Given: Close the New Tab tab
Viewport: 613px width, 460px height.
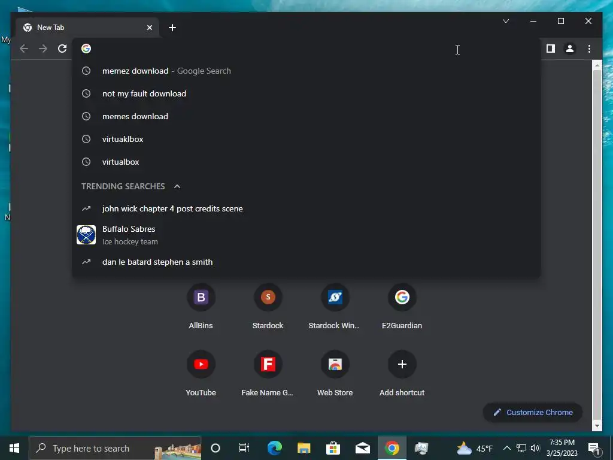Looking at the screenshot, I should click(149, 28).
